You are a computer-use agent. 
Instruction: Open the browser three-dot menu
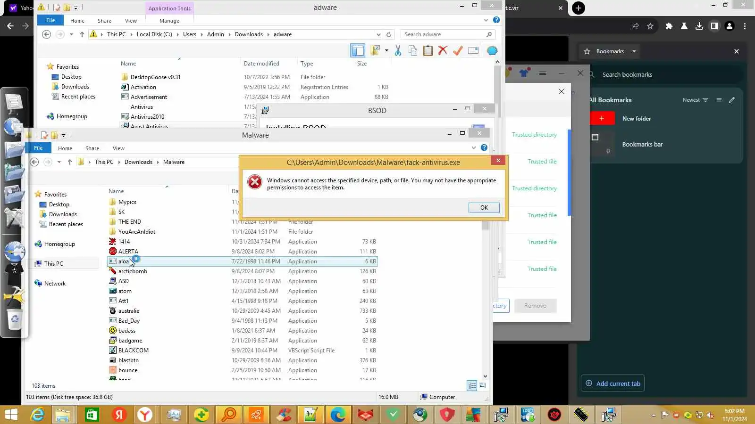click(745, 26)
